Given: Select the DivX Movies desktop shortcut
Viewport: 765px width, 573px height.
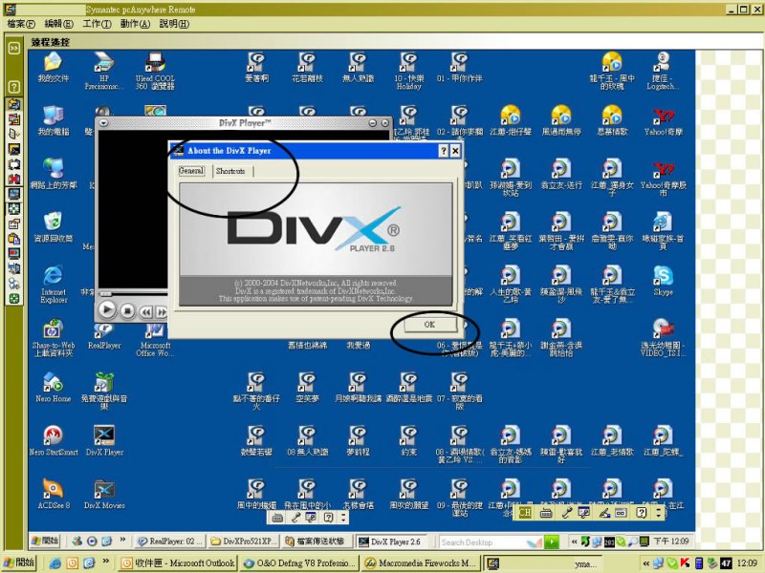Looking at the screenshot, I should [x=104, y=494].
